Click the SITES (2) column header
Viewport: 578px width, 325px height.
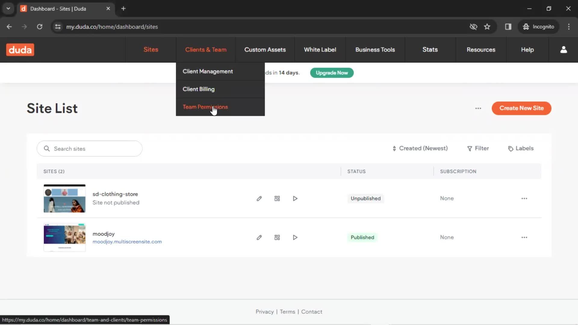54,172
